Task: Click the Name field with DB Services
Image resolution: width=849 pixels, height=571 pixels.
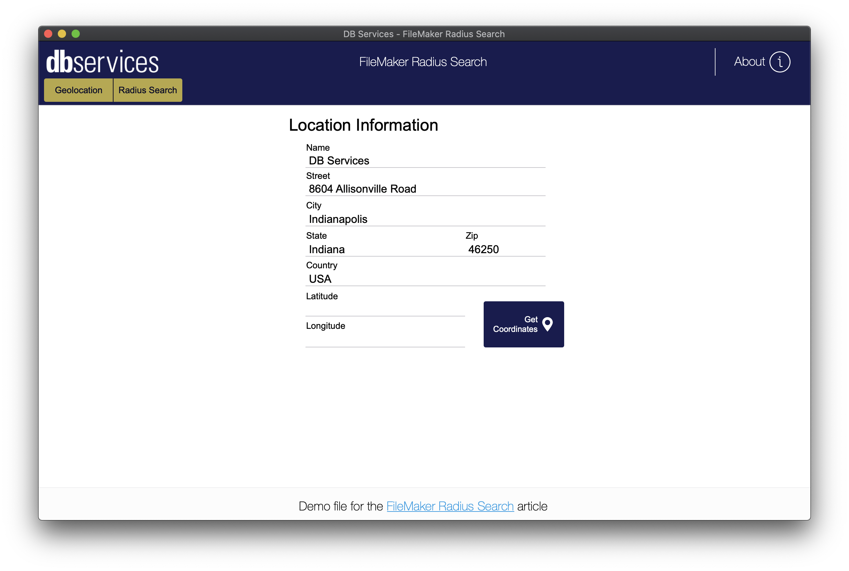Action: point(425,161)
